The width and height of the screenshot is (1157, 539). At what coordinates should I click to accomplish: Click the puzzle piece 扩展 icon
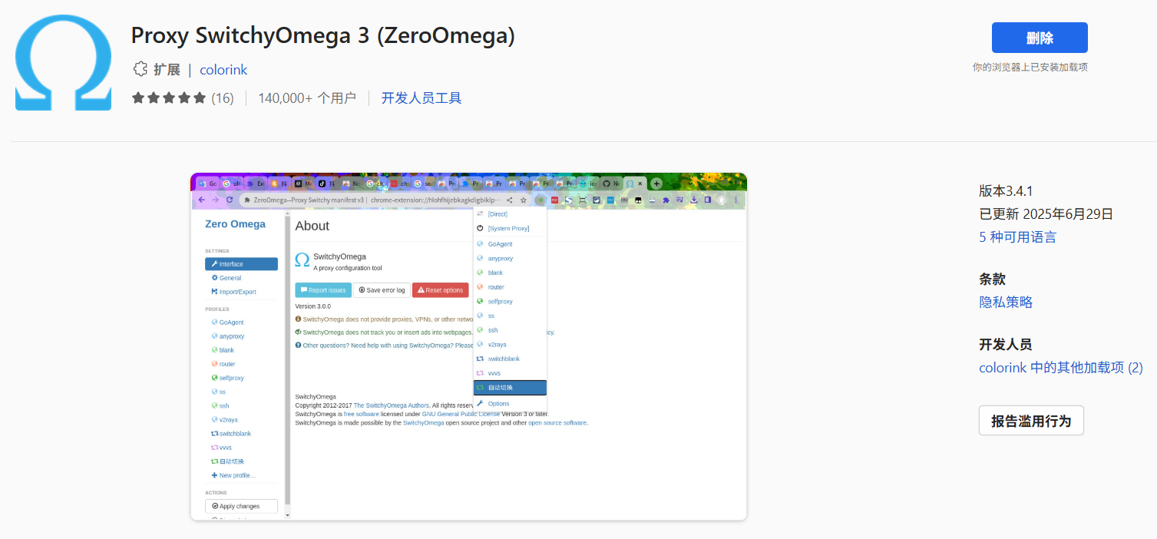pos(140,69)
